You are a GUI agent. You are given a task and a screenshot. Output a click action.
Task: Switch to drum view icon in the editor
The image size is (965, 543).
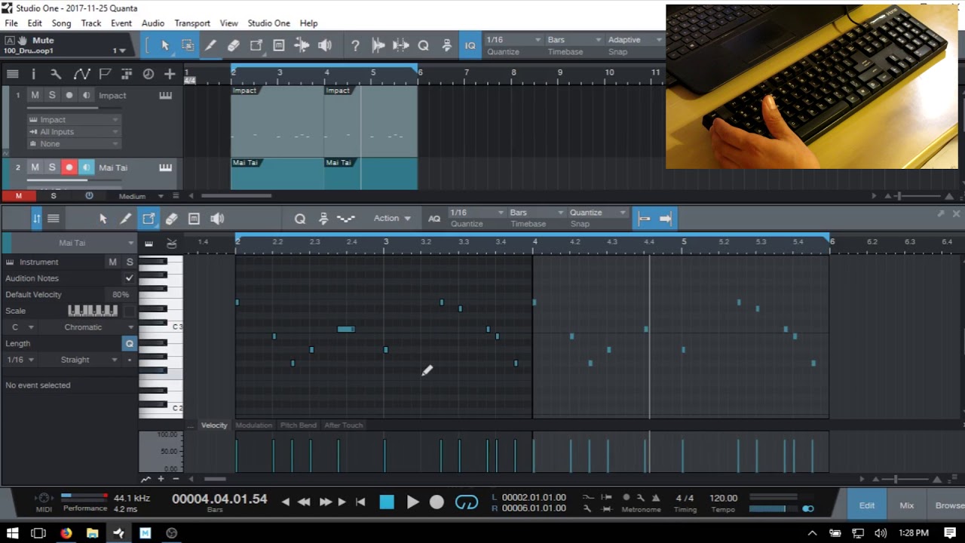tap(171, 243)
